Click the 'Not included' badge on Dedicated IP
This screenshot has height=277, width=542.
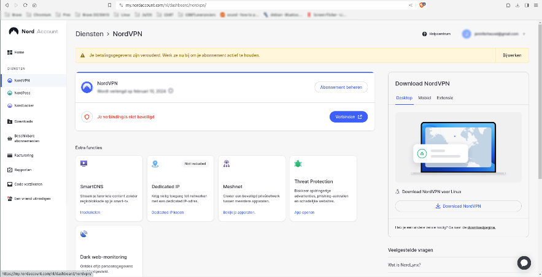pos(195,164)
